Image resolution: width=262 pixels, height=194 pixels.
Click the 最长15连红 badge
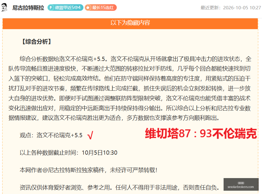click(x=101, y=8)
